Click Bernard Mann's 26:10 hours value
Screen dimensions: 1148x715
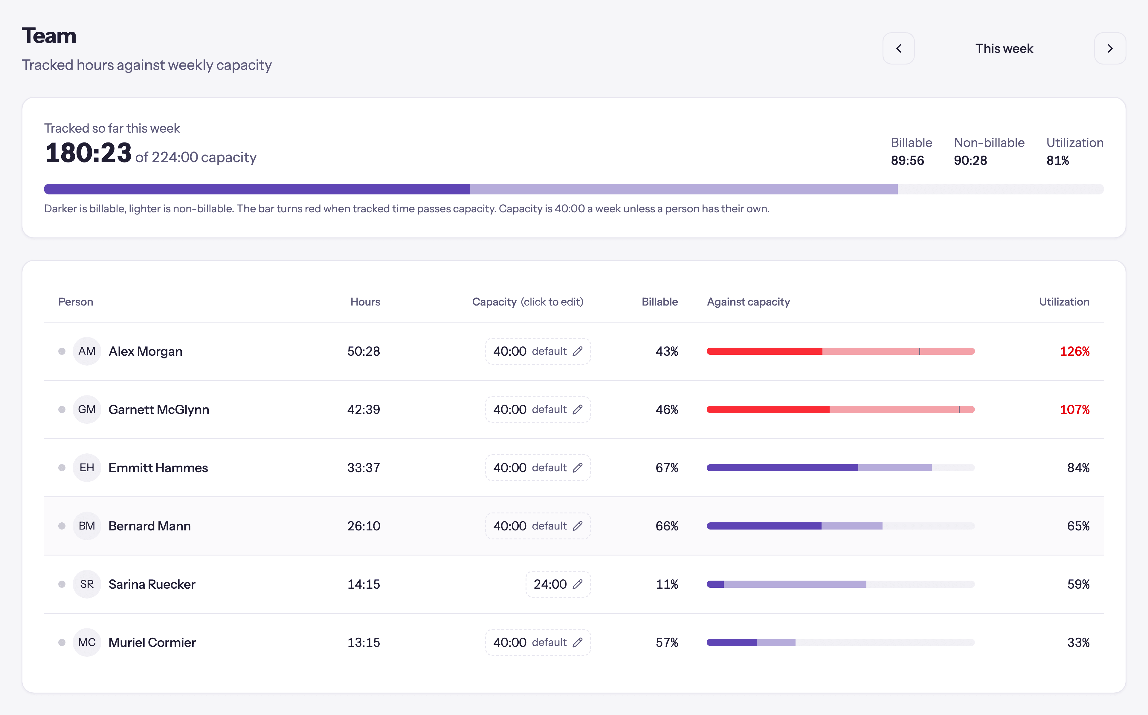[364, 525]
